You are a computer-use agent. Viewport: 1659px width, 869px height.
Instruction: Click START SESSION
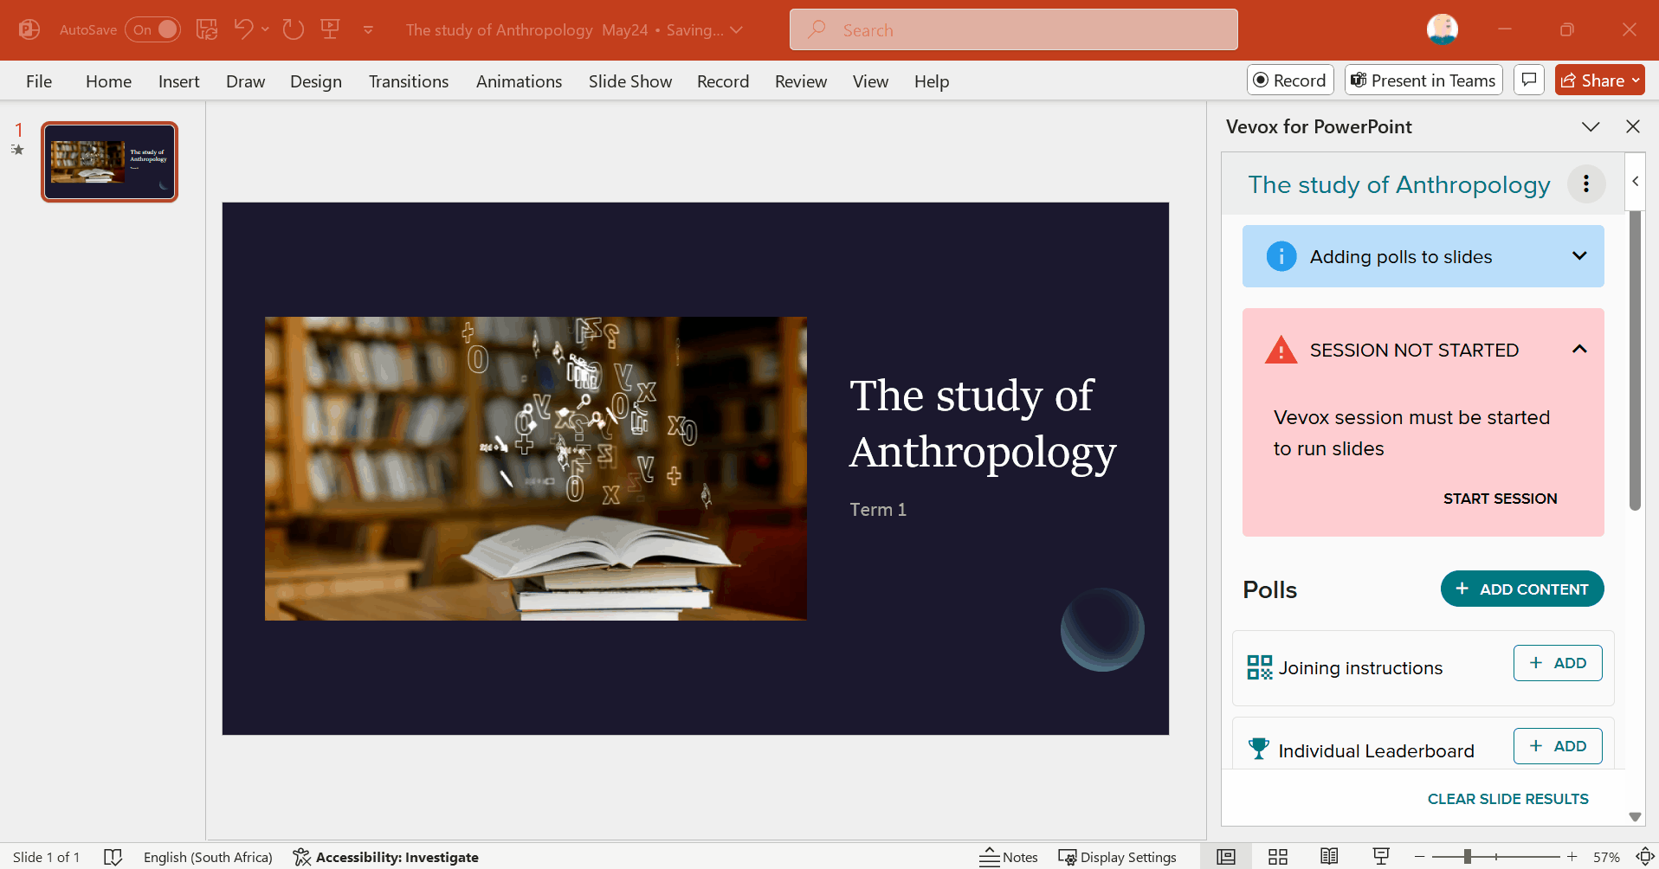click(1500, 499)
